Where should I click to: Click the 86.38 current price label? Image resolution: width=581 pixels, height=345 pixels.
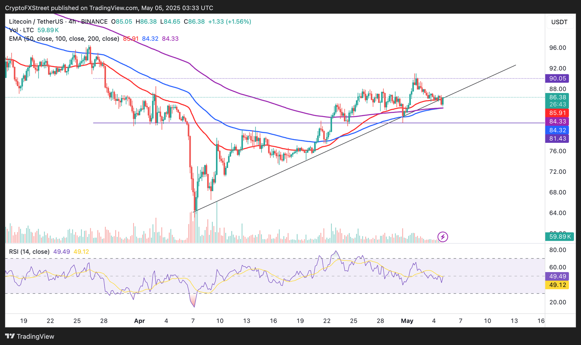tap(558, 97)
